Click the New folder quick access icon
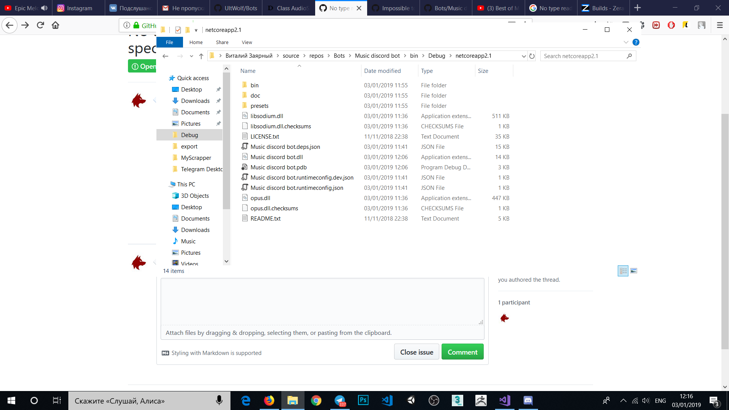 tap(188, 30)
